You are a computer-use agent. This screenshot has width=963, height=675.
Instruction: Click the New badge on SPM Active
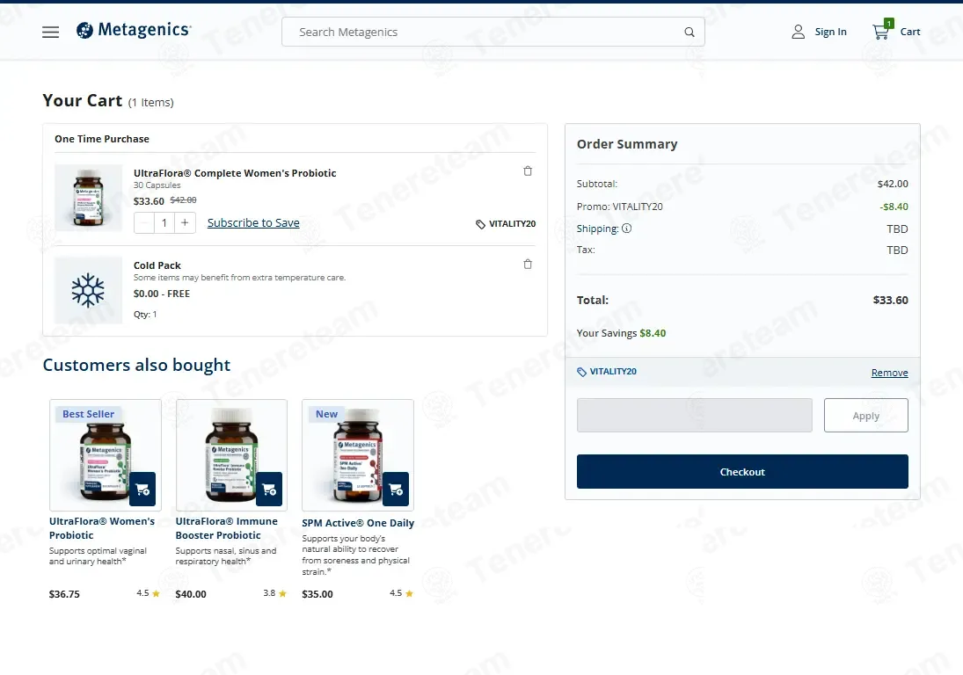coord(327,414)
